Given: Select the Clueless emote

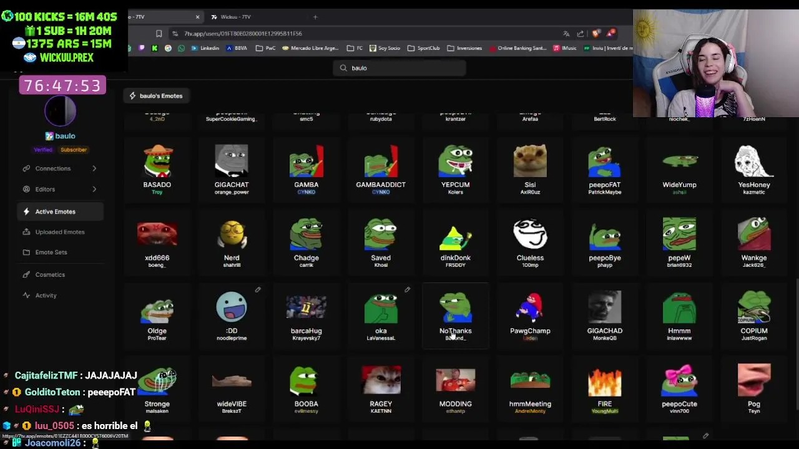Looking at the screenshot, I should 530,243.
